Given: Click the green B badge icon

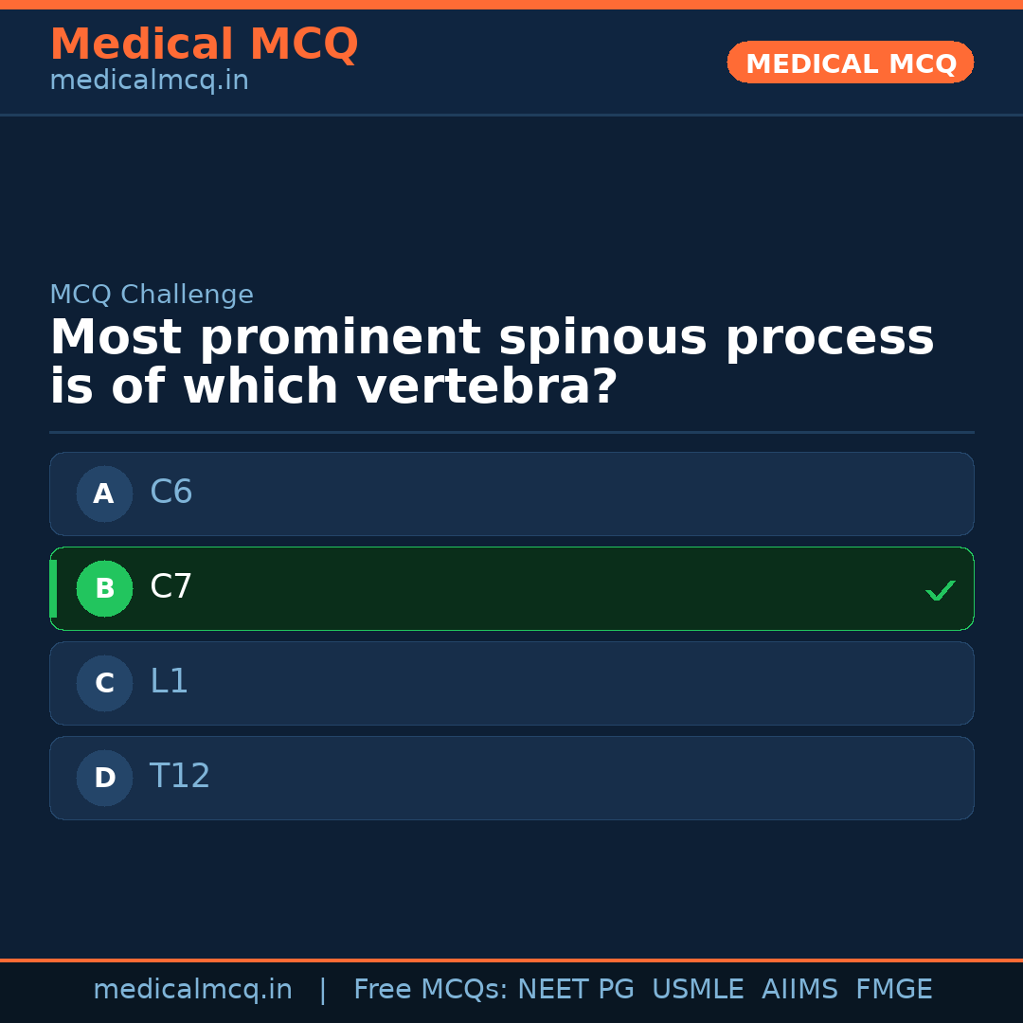Looking at the screenshot, I should [104, 588].
